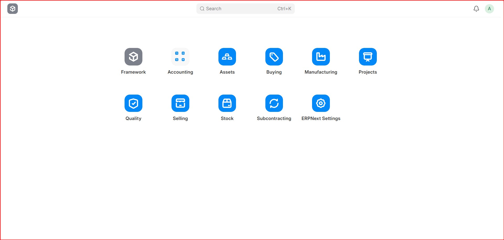Open the Manufacturing factory icon
The image size is (504, 240).
click(x=321, y=57)
